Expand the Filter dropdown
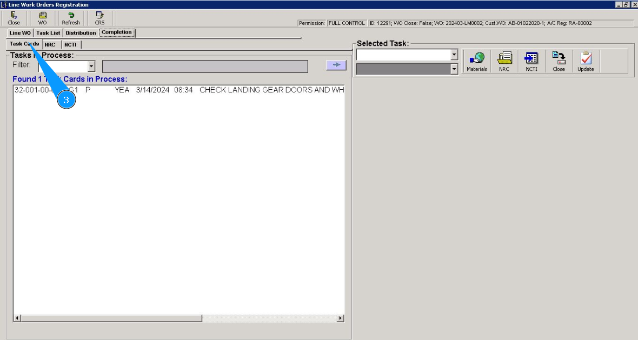 pos(91,66)
